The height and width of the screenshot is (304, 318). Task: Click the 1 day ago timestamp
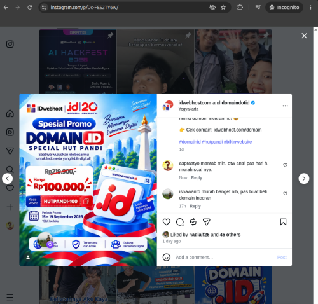point(172,241)
